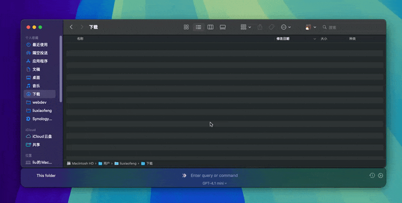This screenshot has width=402, height=203.
Task: Open 隔空投送 in the sidebar
Action: click(x=40, y=53)
